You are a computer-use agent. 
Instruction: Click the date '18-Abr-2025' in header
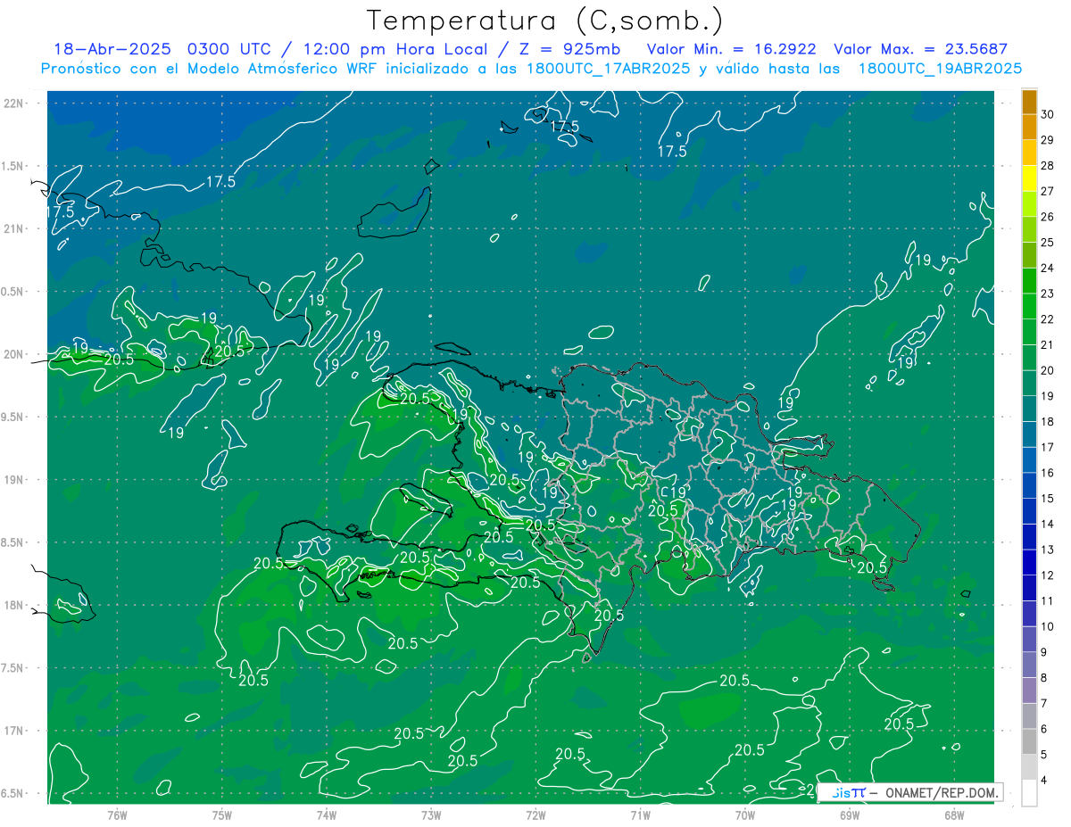tap(113, 49)
